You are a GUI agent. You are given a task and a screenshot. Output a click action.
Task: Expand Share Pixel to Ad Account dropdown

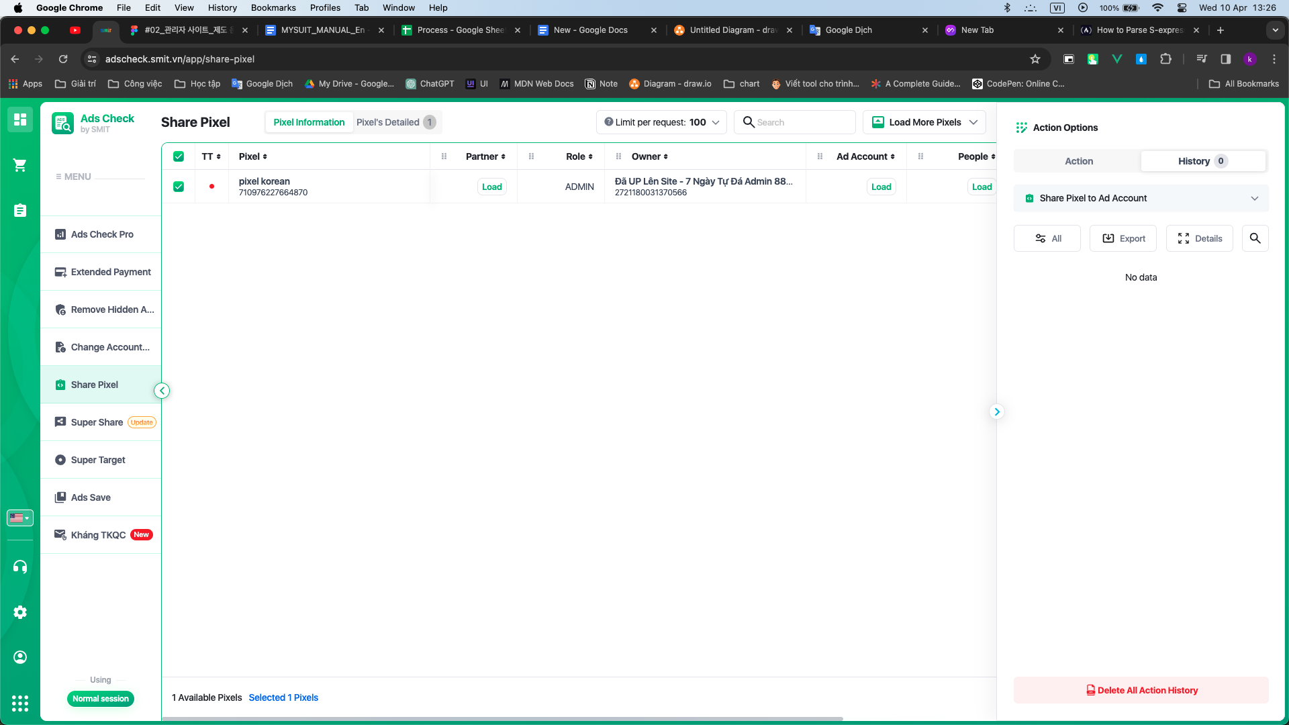(1141, 198)
